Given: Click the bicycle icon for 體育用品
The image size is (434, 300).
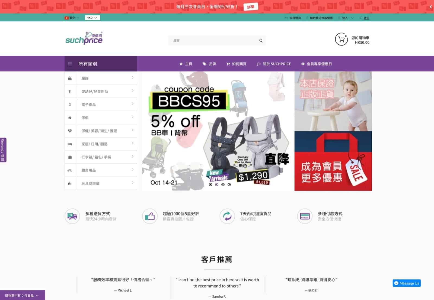Looking at the screenshot, I should click(70, 170).
